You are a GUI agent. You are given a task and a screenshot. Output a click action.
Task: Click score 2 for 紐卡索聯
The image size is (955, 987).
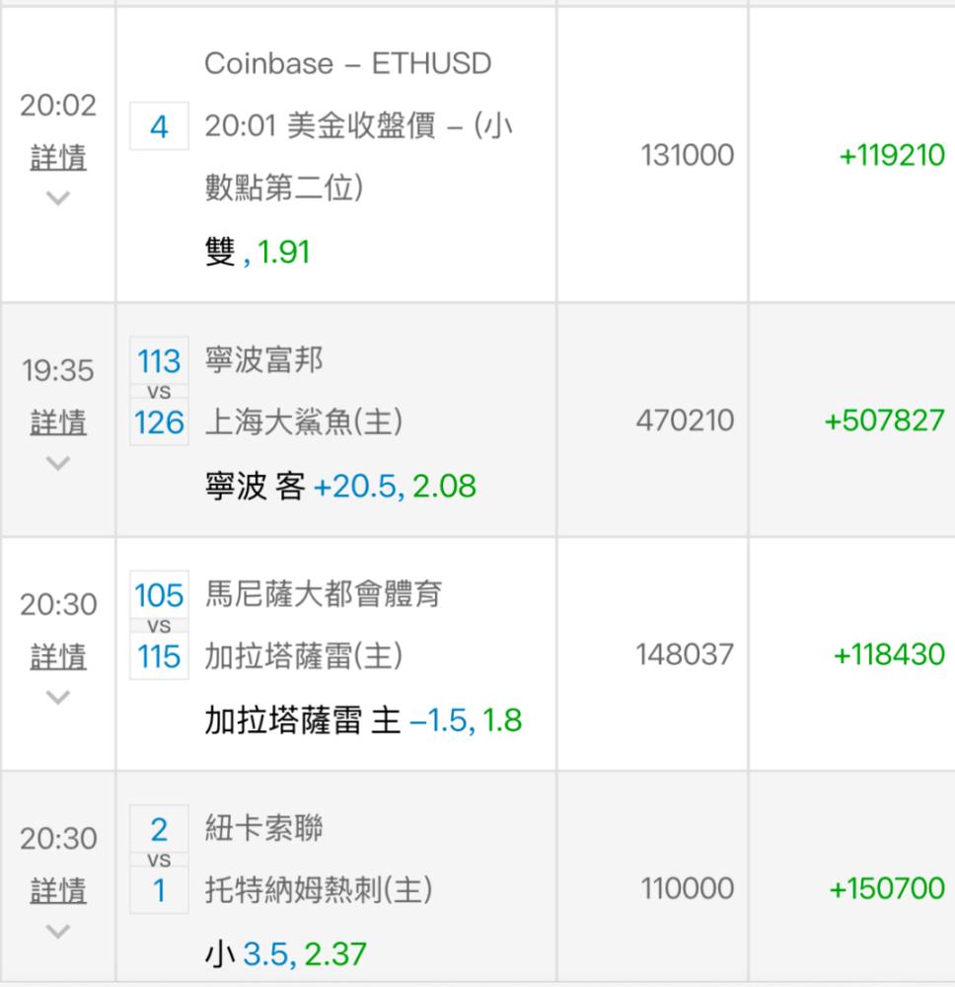pyautogui.click(x=159, y=829)
